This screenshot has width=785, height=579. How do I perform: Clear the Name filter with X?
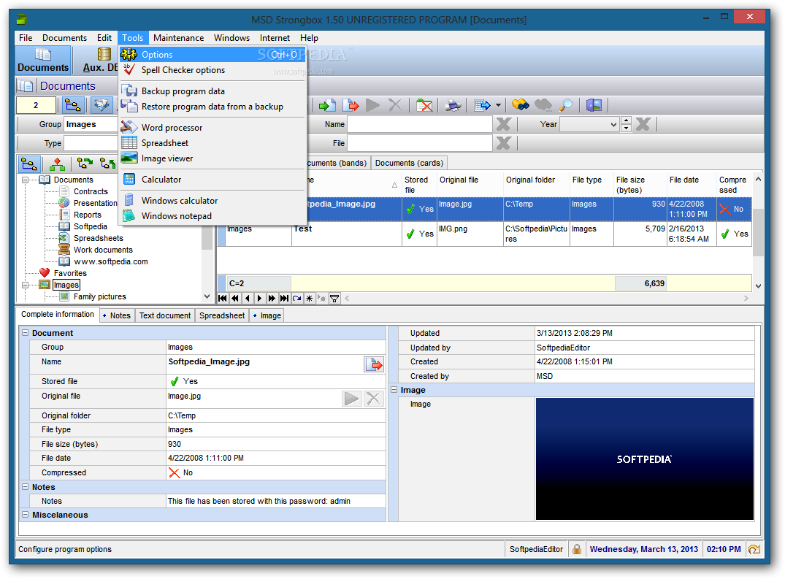[x=504, y=124]
